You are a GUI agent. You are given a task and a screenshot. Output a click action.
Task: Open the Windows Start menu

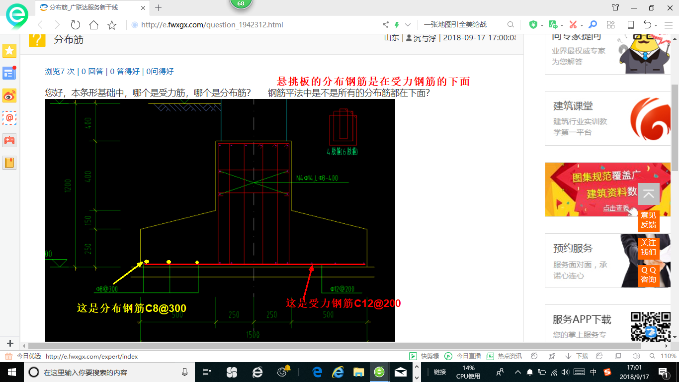point(11,372)
